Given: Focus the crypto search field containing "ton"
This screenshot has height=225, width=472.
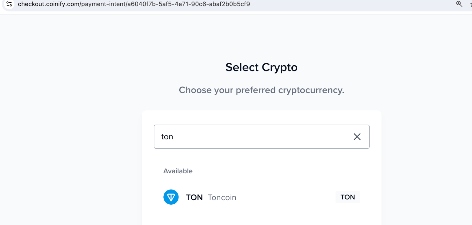Looking at the screenshot, I should [x=261, y=137].
